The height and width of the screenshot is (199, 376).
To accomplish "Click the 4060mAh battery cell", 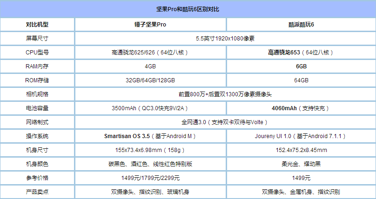I will click(x=301, y=108).
